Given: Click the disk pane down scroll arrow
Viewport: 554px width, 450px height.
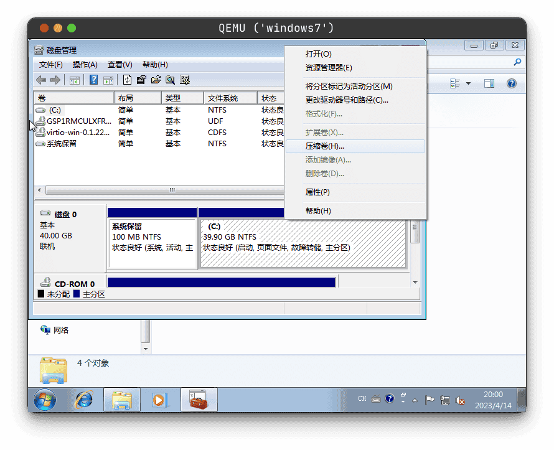Looking at the screenshot, I should coord(416,282).
